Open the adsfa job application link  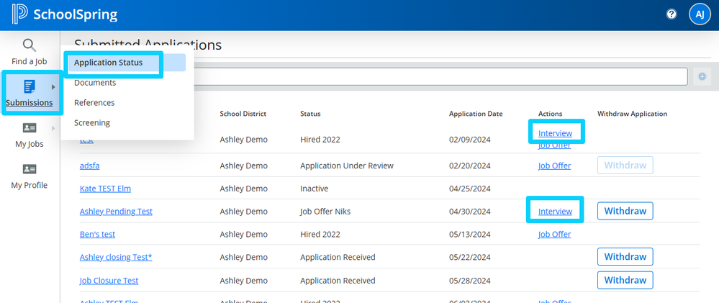tap(89, 166)
